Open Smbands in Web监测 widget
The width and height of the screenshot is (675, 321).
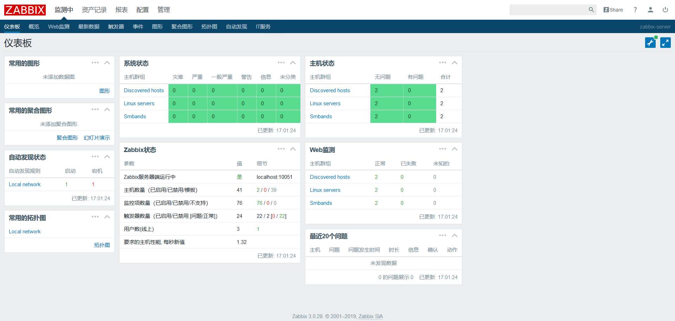pos(321,203)
